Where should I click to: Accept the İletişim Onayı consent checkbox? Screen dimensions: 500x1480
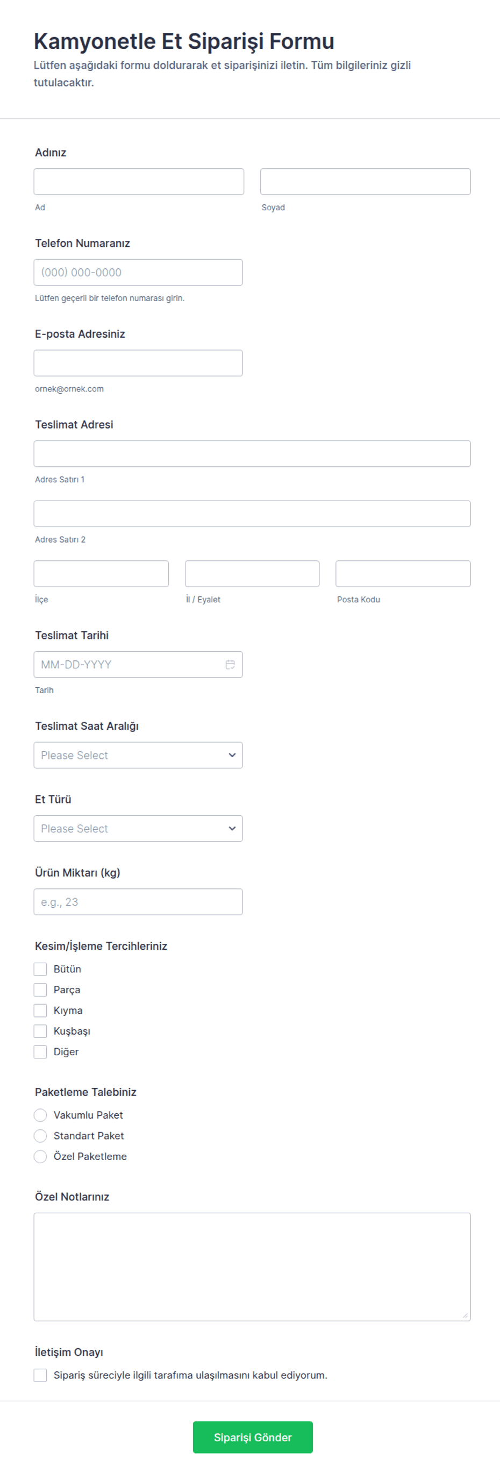point(40,1375)
